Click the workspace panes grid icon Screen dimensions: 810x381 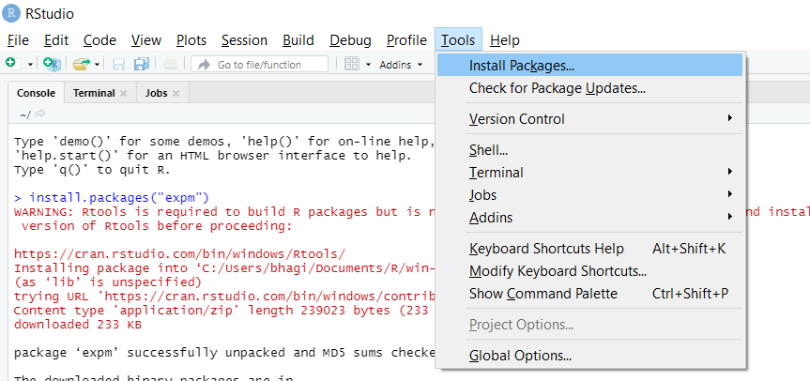[x=352, y=64]
